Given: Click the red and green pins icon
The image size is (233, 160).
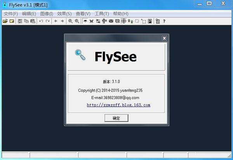Looking at the screenshot, I should click(x=130, y=21).
